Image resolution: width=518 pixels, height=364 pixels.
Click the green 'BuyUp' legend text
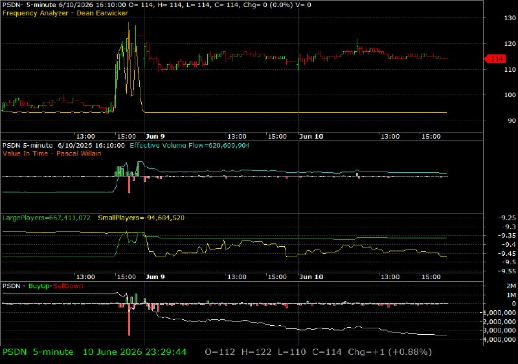click(x=39, y=286)
